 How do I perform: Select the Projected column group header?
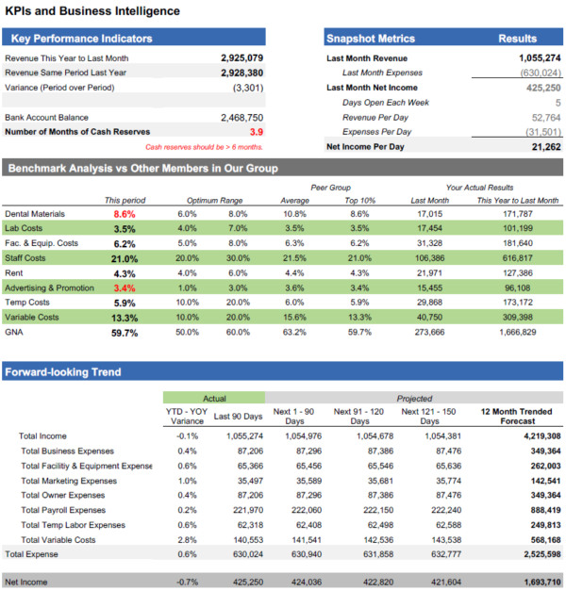pyautogui.click(x=414, y=399)
